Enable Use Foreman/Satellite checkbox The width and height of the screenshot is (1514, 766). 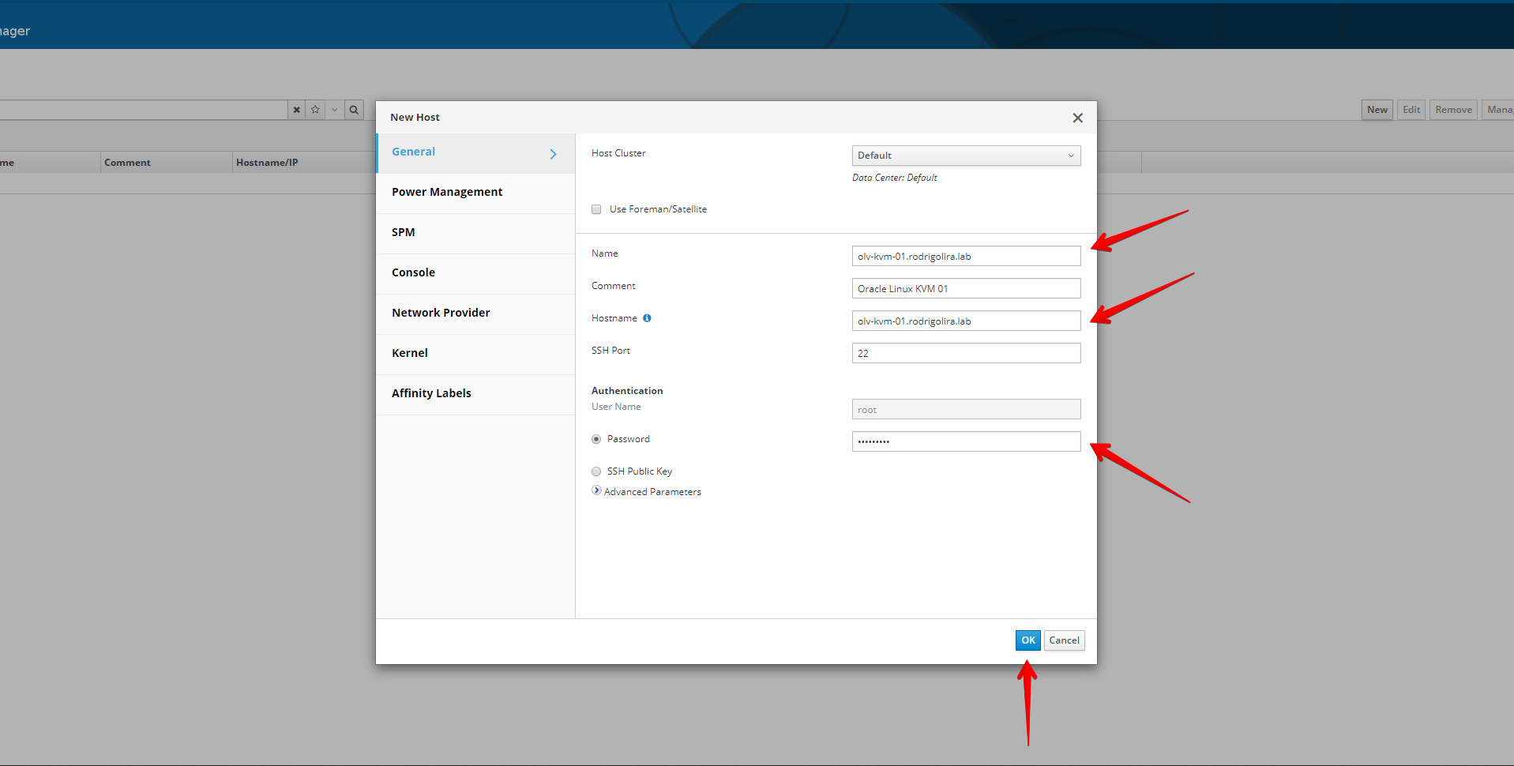(x=596, y=209)
